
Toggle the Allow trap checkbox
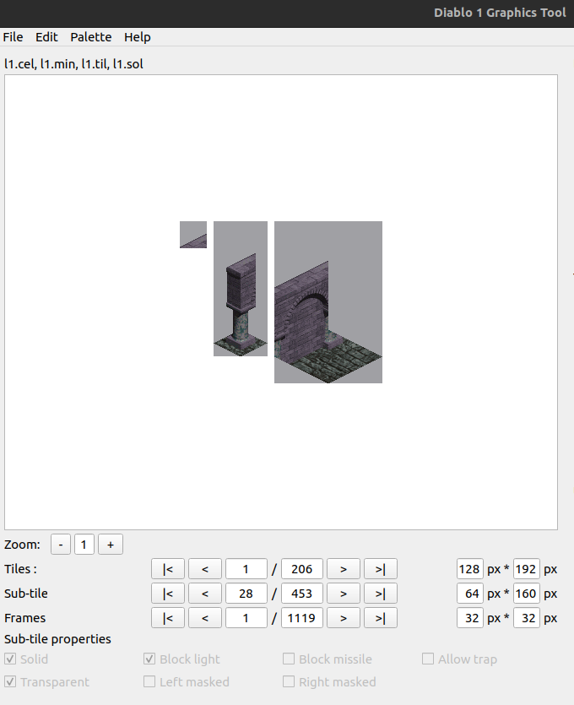tap(428, 659)
